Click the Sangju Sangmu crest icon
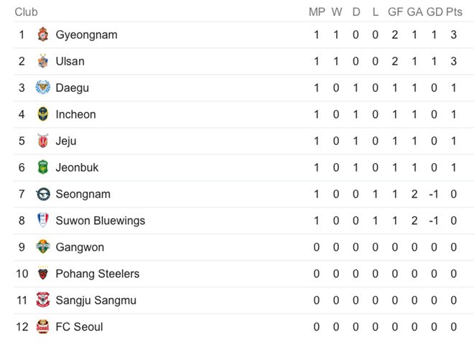The height and width of the screenshot is (344, 474). [43, 300]
